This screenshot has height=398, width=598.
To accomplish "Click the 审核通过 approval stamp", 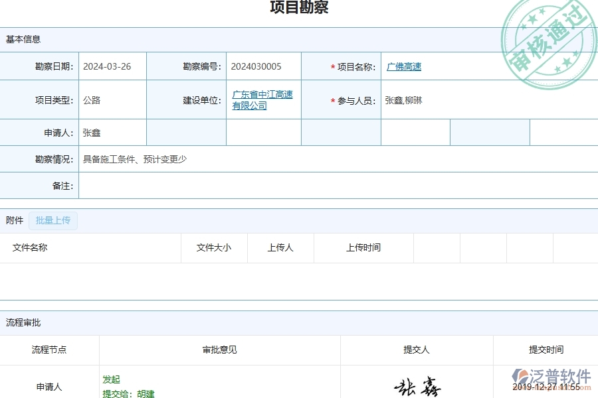I will 548,40.
